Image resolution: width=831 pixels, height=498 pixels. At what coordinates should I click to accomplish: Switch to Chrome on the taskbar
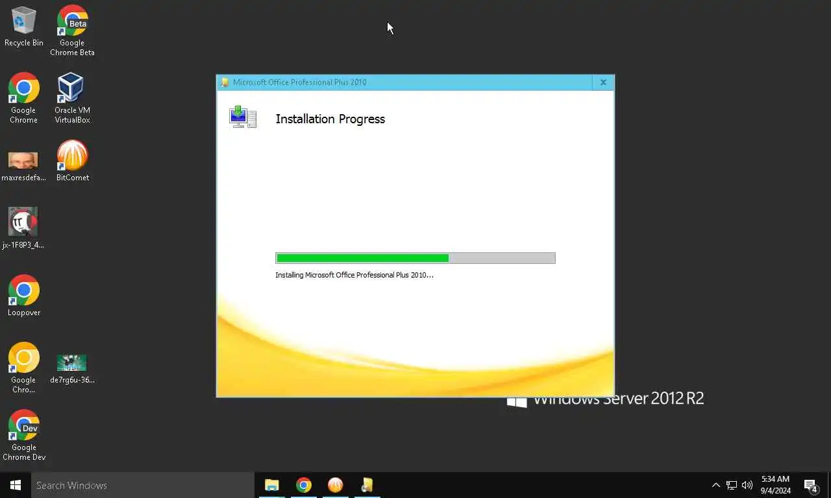303,485
